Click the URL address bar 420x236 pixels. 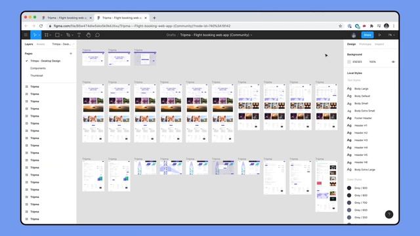tap(193, 26)
